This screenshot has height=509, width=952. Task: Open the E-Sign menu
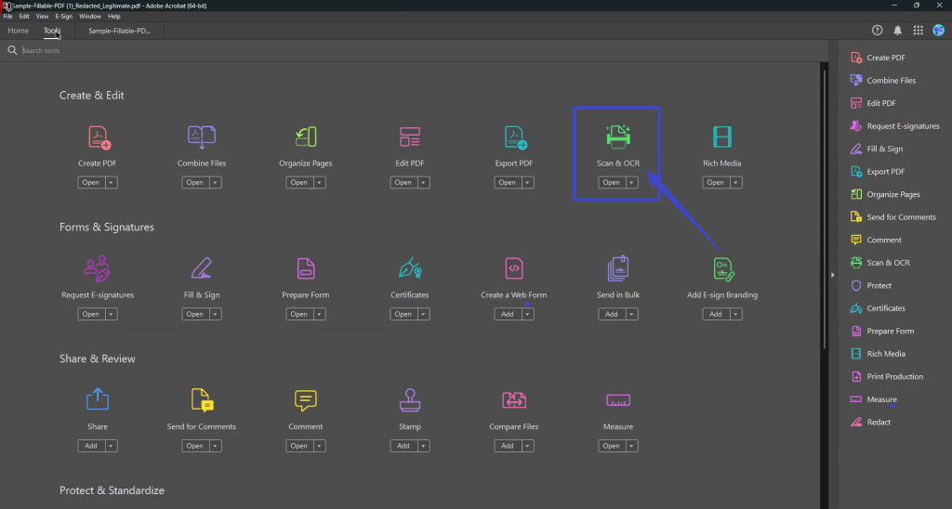(x=64, y=17)
